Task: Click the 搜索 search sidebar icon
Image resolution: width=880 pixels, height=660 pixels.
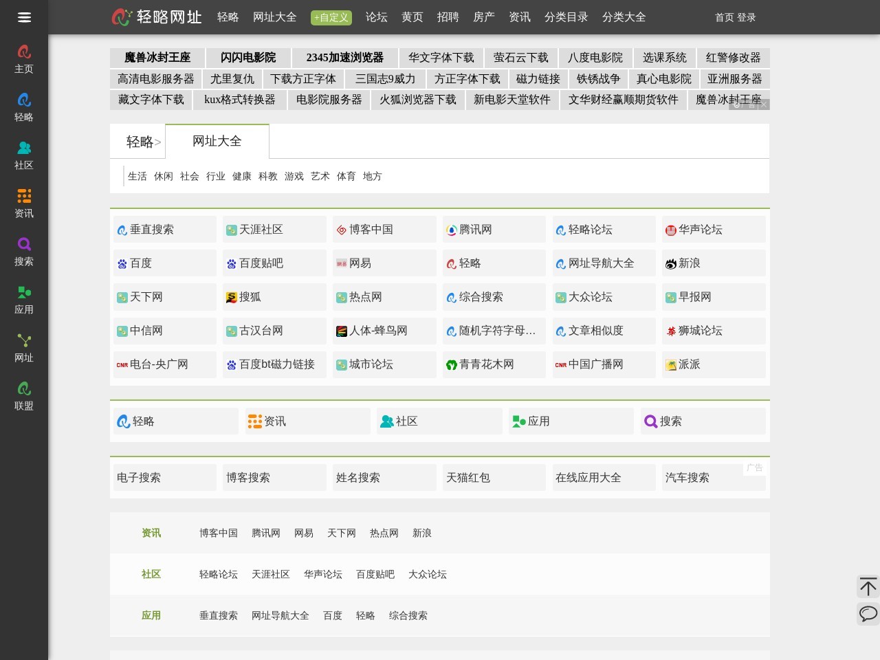Action: [x=24, y=251]
